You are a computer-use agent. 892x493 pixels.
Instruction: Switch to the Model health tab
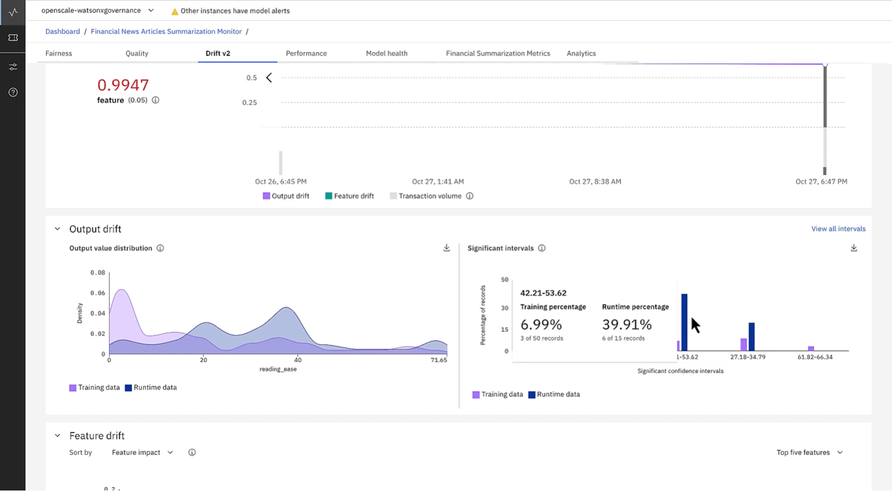pyautogui.click(x=386, y=53)
